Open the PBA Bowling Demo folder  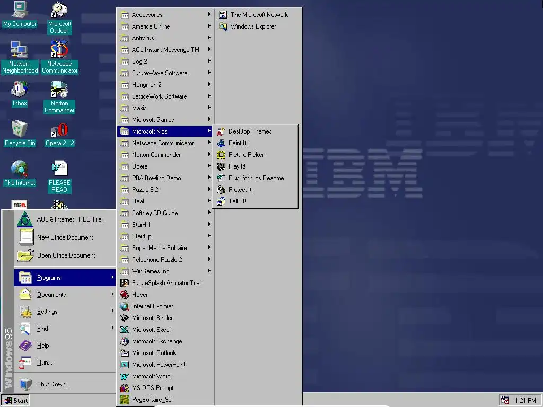coord(165,178)
